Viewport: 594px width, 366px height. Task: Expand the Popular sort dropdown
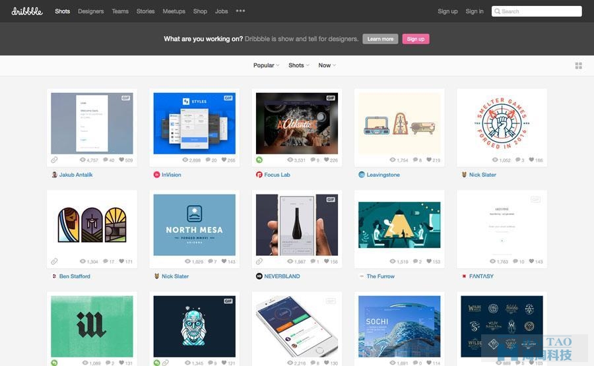[267, 65]
